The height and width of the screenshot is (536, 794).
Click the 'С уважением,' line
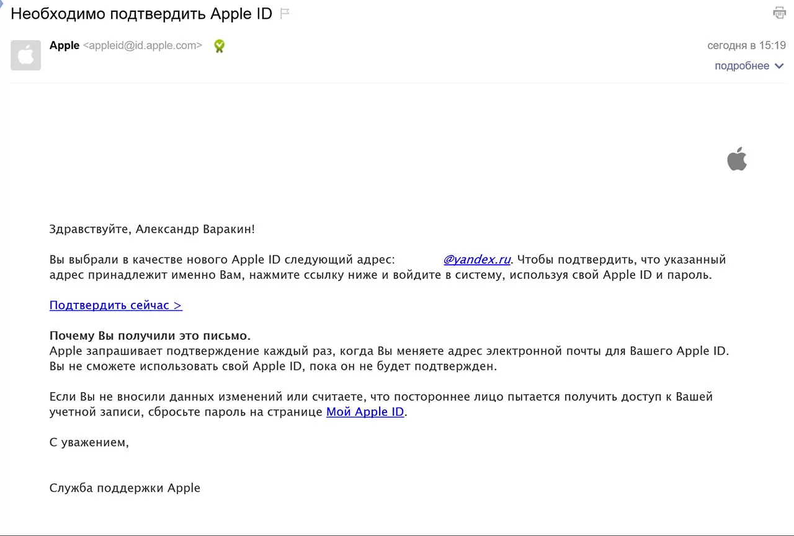click(x=89, y=442)
